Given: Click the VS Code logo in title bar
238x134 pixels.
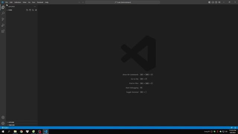Looking at the screenshot, I should click(2, 2).
